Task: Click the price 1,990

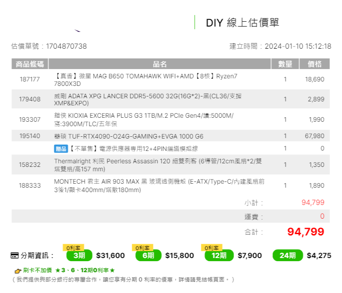Action: click(316, 120)
